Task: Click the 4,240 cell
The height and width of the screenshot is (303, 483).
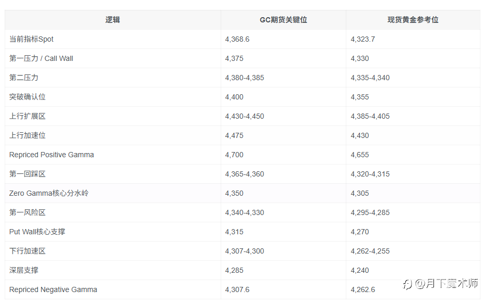Action: [360, 270]
